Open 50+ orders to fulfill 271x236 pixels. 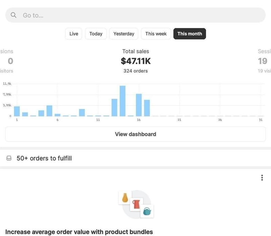[x=44, y=158]
